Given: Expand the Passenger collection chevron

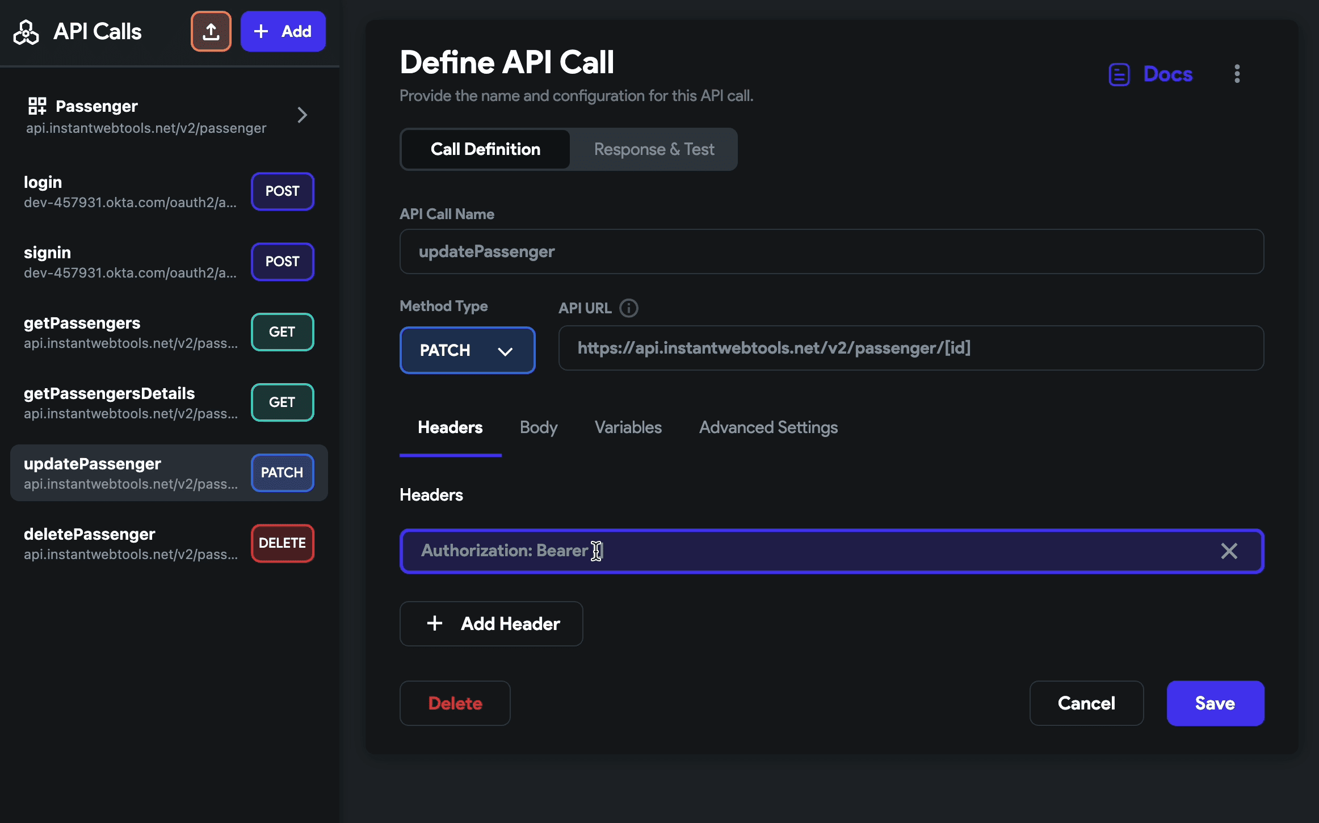Looking at the screenshot, I should (x=303, y=115).
